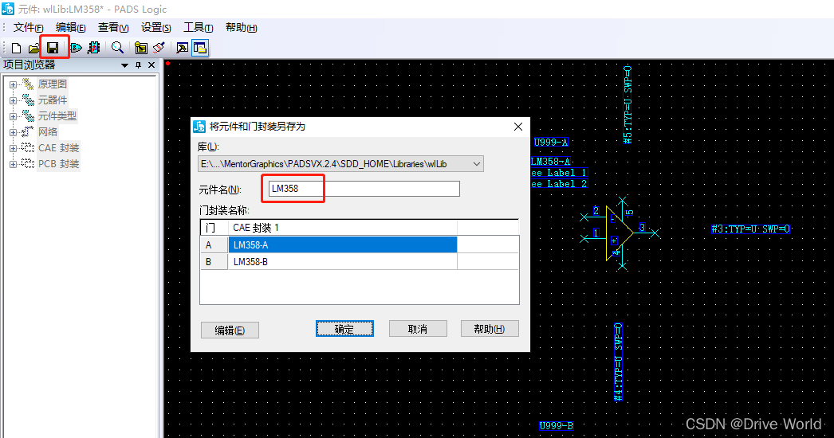Click the #5:TYP=U SWP=0 vertical label
The height and width of the screenshot is (438, 834).
point(627,104)
